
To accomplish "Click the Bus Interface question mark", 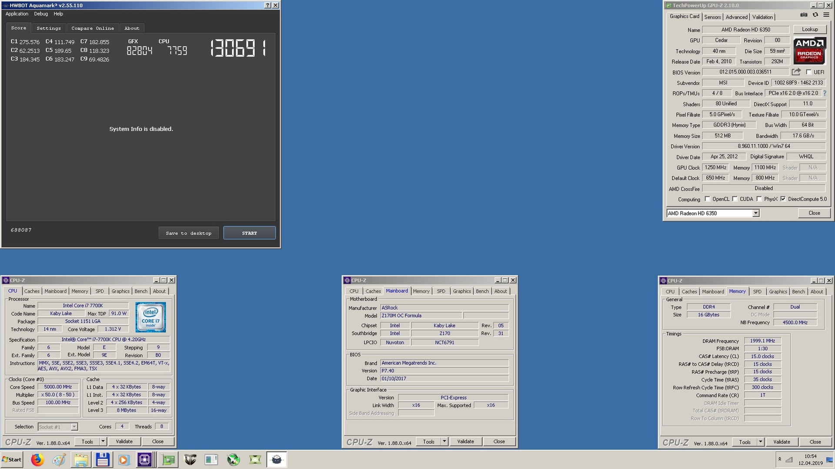I will click(825, 93).
